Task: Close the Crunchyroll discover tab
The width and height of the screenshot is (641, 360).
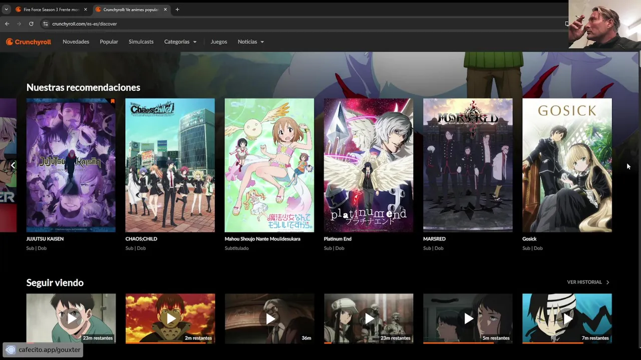Action: coord(165,9)
